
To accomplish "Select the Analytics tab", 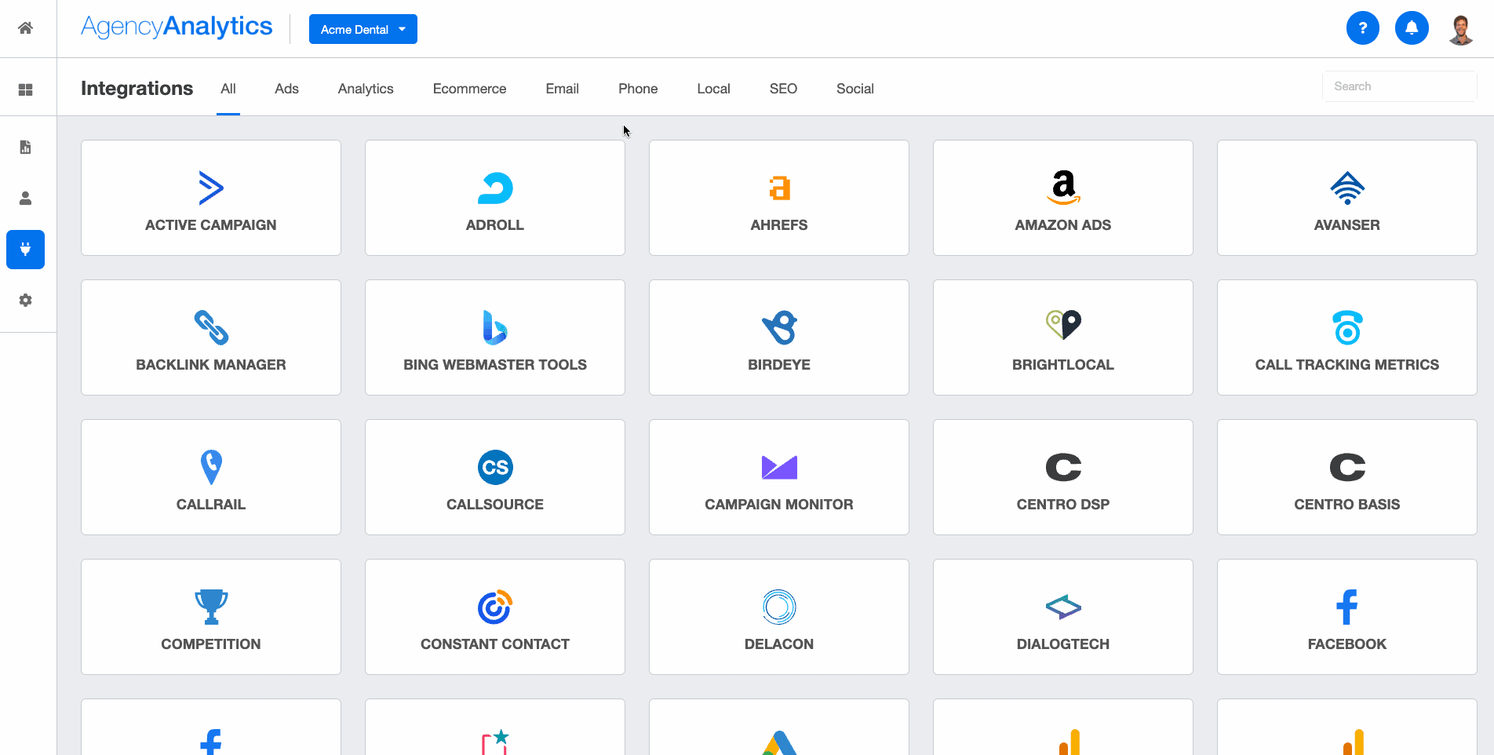I will coord(366,89).
